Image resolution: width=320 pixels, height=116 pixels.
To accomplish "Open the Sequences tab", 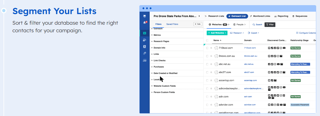I will (300, 16).
